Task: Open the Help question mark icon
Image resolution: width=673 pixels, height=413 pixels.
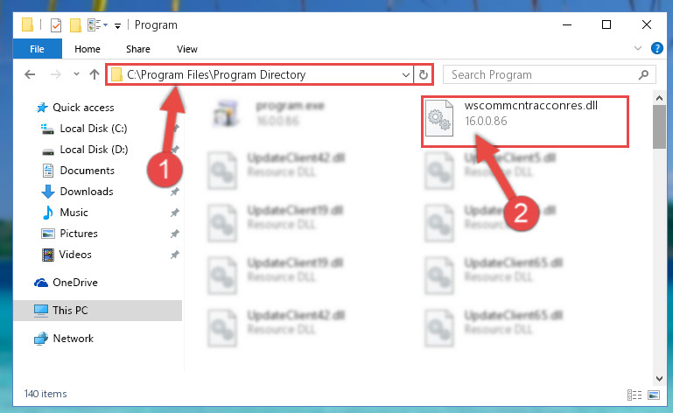Action: point(656,48)
